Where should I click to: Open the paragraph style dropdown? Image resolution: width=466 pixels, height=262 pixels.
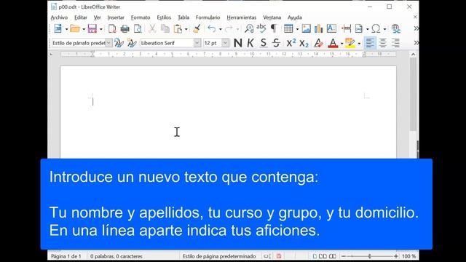108,43
